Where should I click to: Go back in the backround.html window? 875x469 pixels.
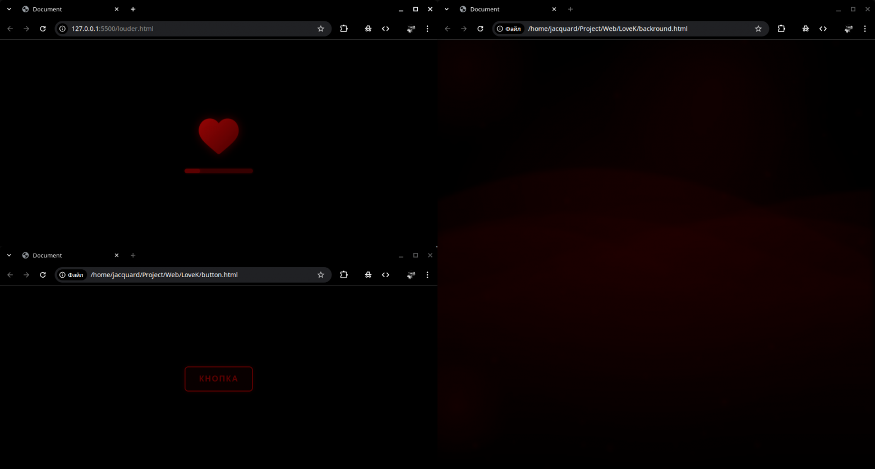click(x=448, y=29)
